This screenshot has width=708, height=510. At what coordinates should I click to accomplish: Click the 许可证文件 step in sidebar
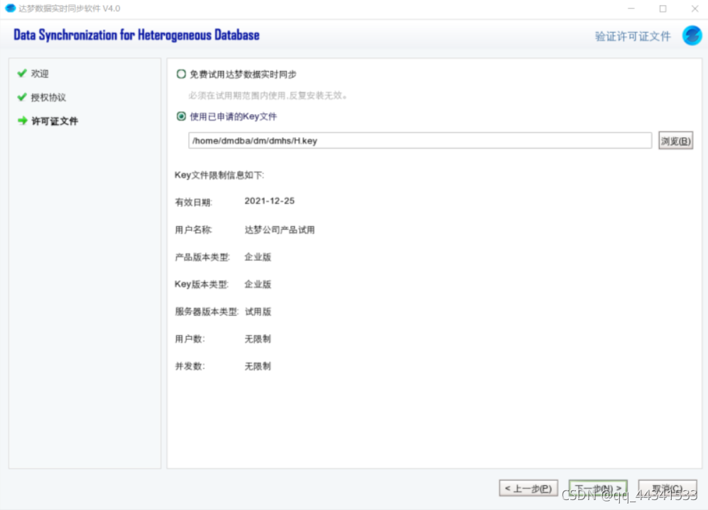55,121
